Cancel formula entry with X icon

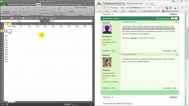click(x=43, y=21)
